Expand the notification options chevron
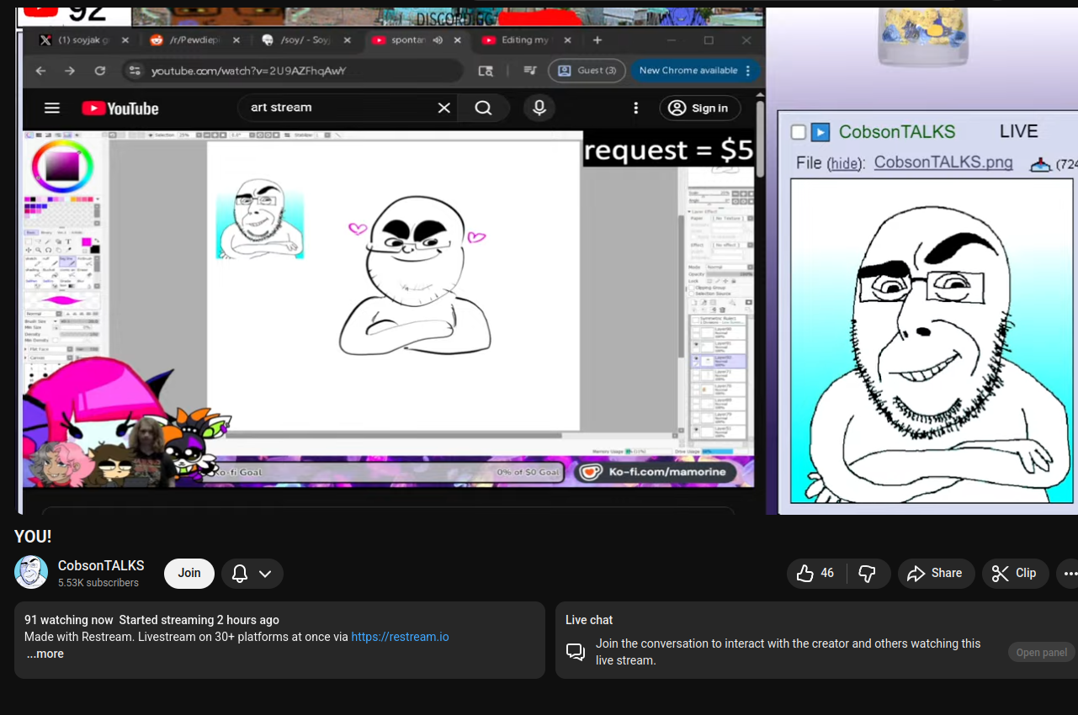 pyautogui.click(x=265, y=574)
